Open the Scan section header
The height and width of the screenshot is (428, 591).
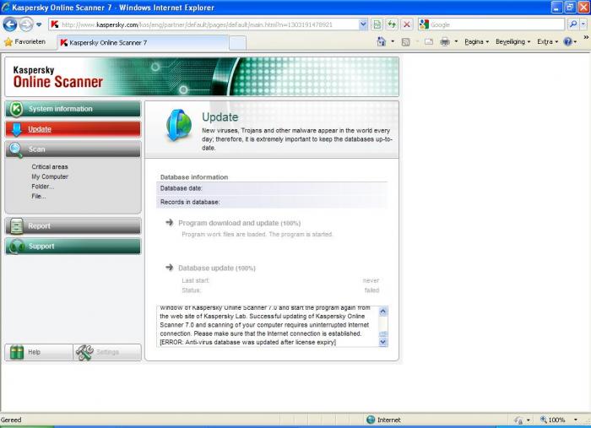[73, 149]
